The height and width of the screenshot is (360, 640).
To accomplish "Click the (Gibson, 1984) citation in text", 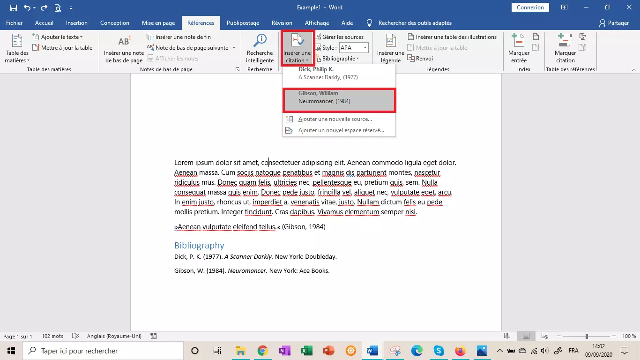I will [x=304, y=227].
